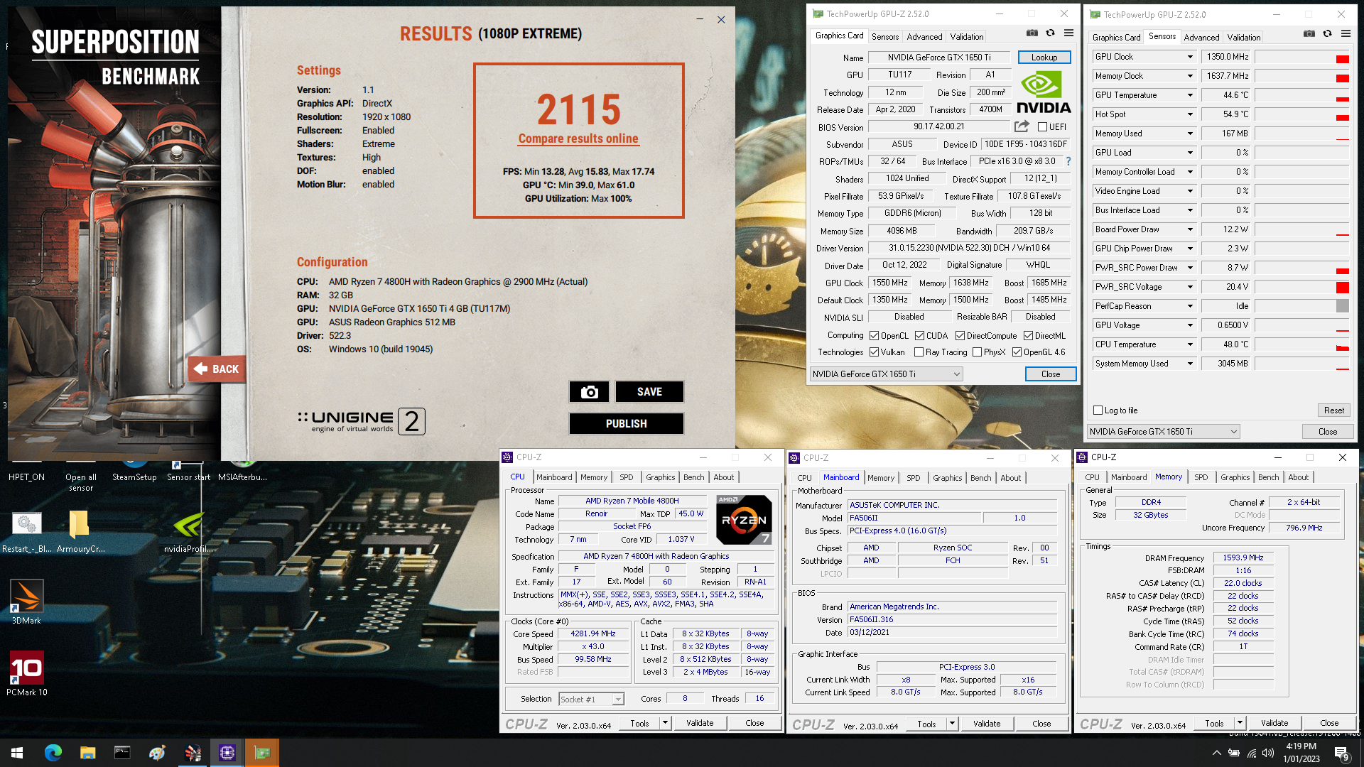This screenshot has width=1364, height=767.
Task: Select the ArmouryCr... folder icon on desktop
Action: click(x=80, y=531)
